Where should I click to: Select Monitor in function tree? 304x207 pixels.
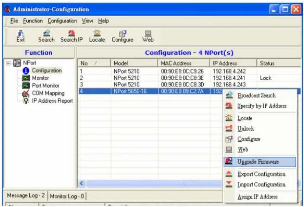coord(40,78)
